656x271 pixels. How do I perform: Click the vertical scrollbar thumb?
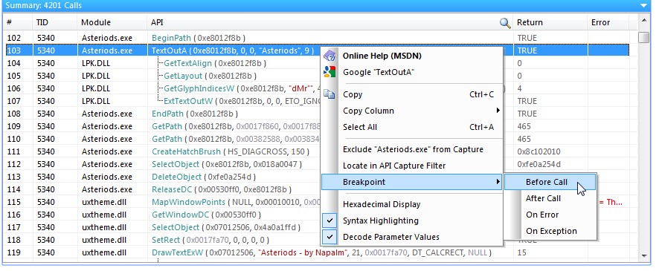643,37
